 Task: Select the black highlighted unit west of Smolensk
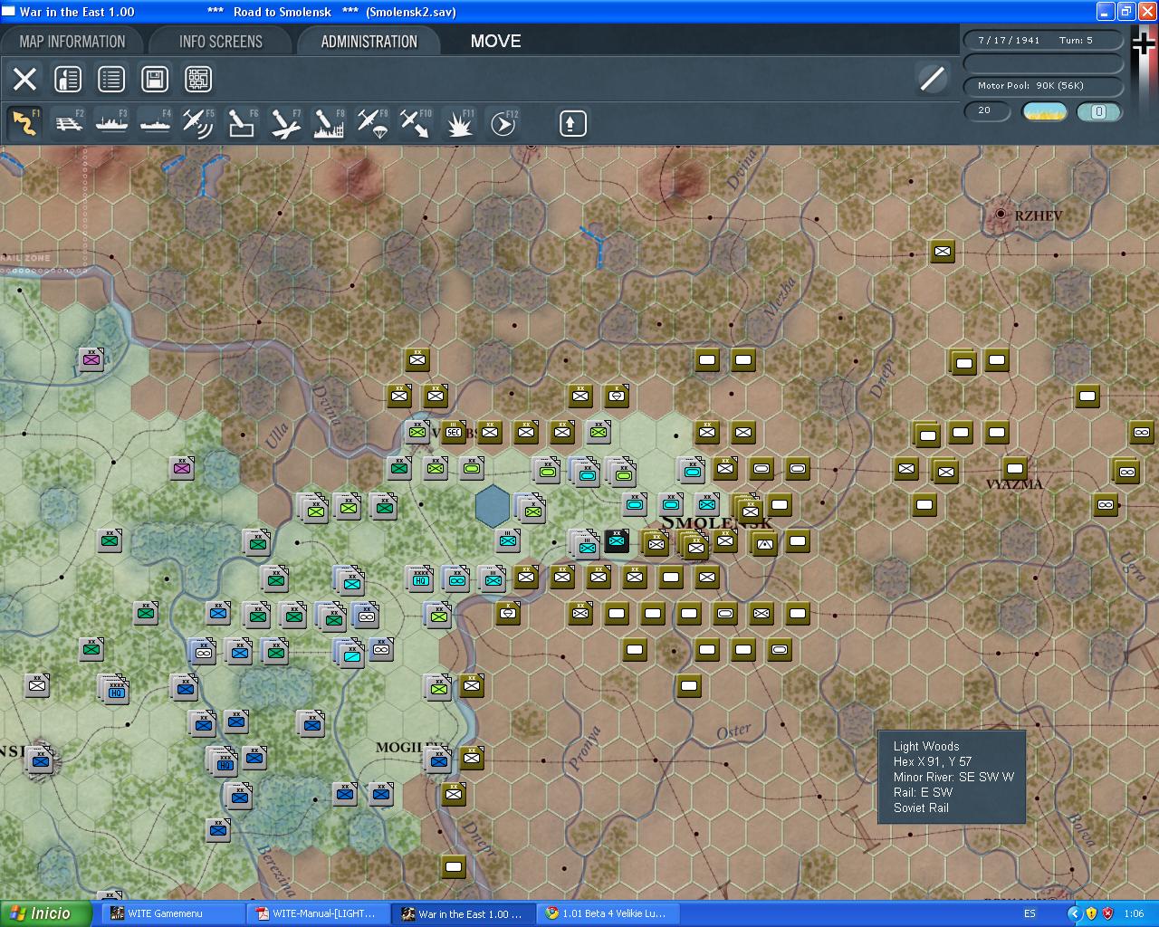tap(617, 541)
